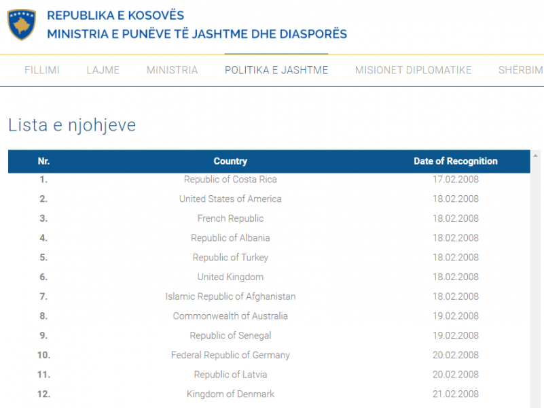Click the Lista e njohjeve heading

(72, 125)
